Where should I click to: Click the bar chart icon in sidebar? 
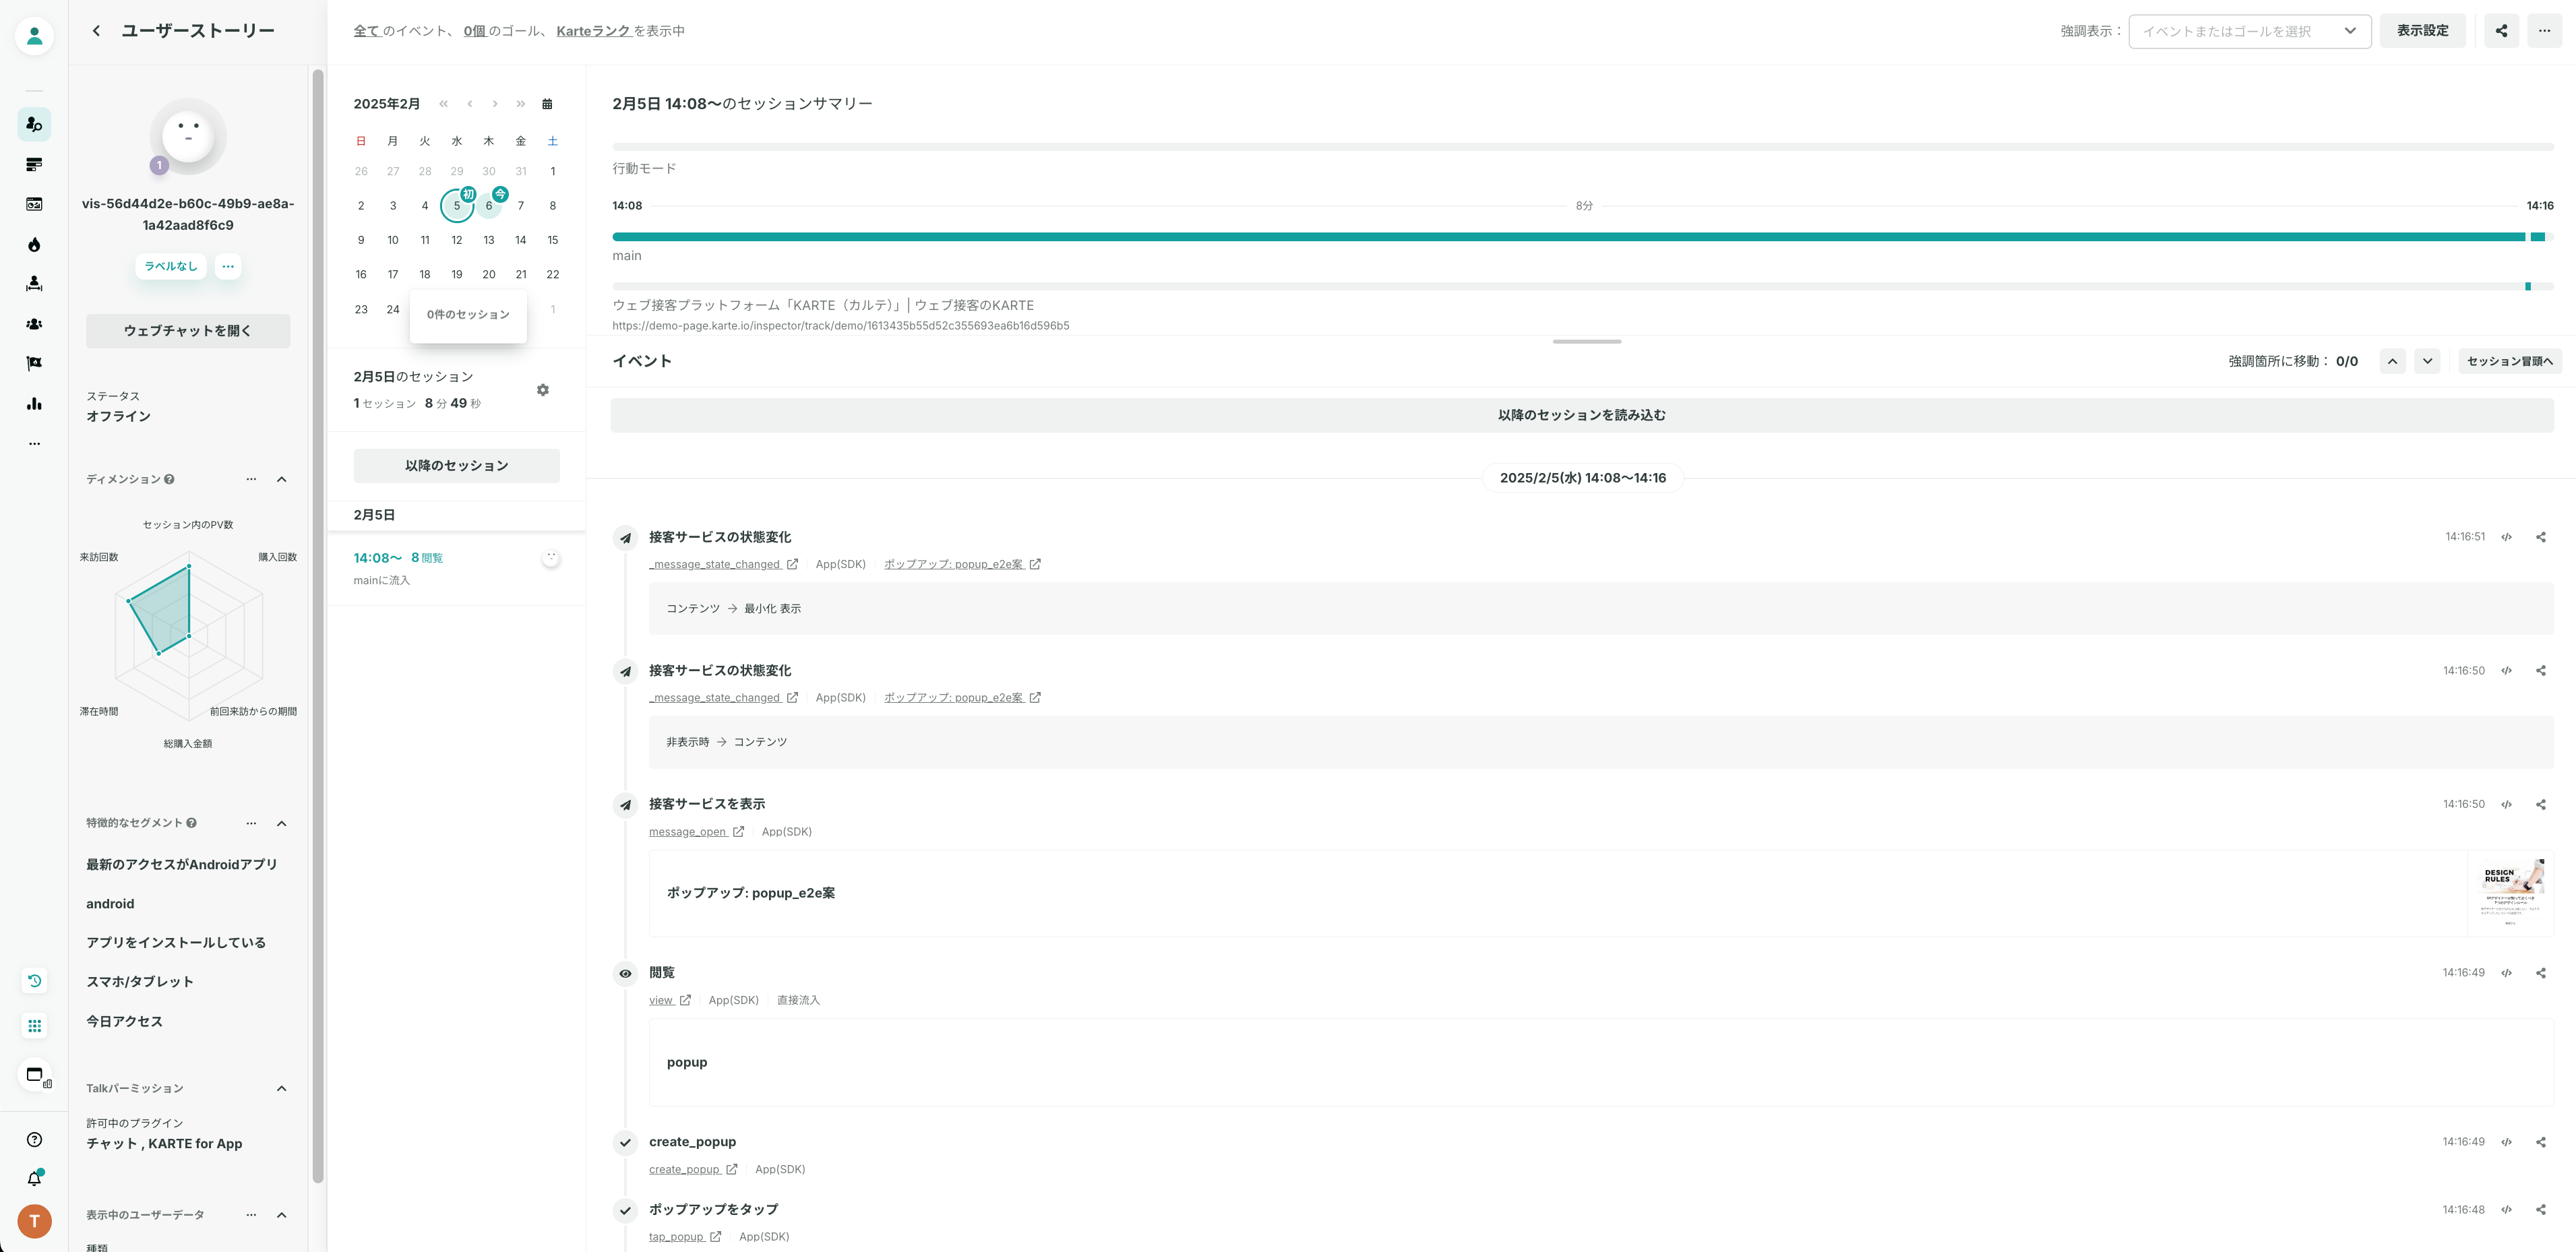click(34, 404)
